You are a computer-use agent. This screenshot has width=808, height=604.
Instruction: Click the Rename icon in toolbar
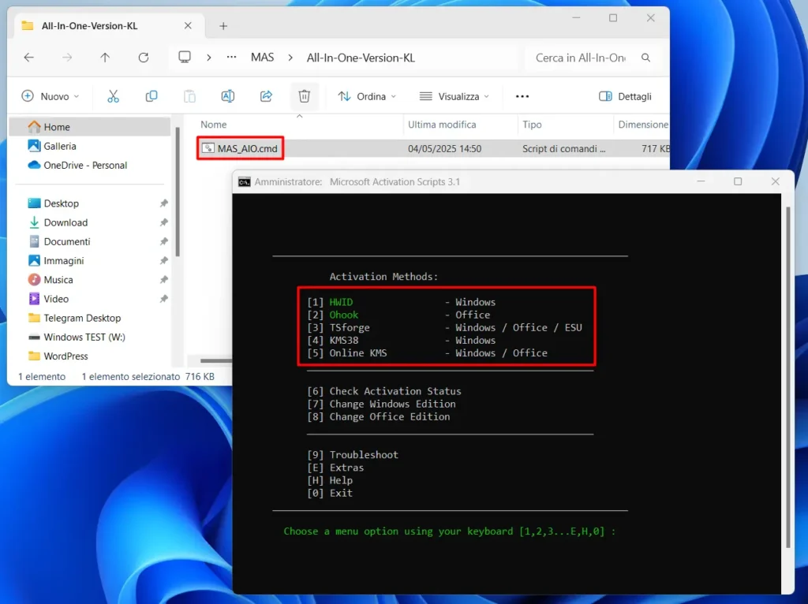(x=228, y=96)
